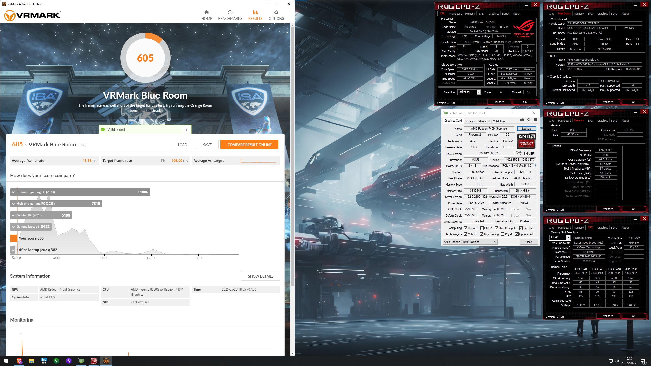Toggle the DirectCompute checkbox in GPU-Z
This screenshot has height=366, width=651.
pos(496,228)
